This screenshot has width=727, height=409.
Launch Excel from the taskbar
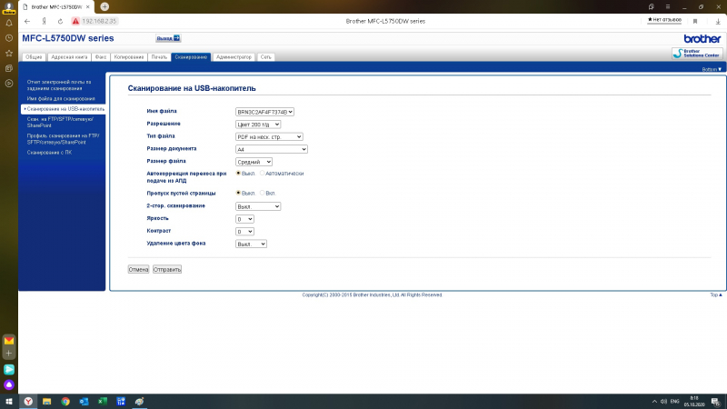[x=103, y=401]
